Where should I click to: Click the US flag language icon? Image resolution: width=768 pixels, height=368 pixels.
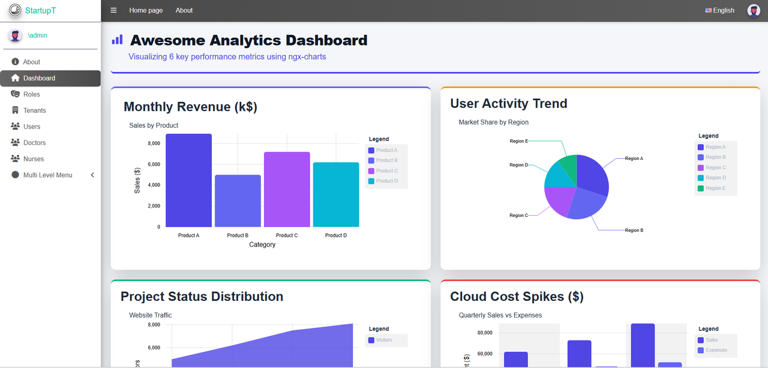[x=708, y=10]
